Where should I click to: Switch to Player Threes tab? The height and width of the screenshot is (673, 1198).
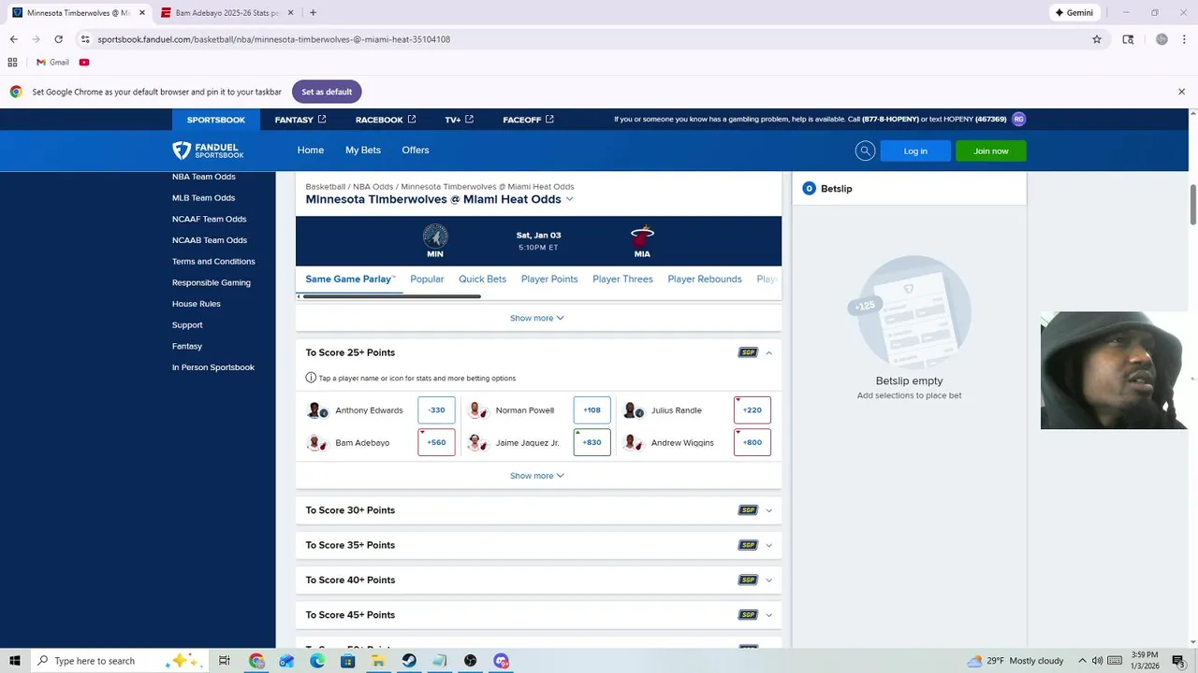(x=622, y=279)
